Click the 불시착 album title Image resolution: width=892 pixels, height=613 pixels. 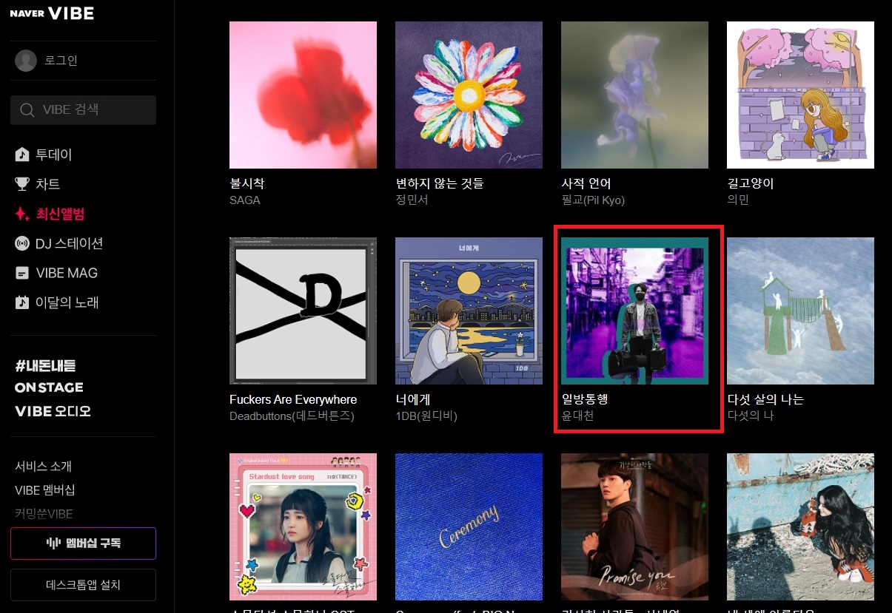pyautogui.click(x=247, y=183)
